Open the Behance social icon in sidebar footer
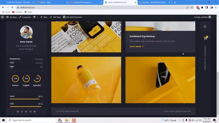The image size is (219, 123). pos(26,112)
